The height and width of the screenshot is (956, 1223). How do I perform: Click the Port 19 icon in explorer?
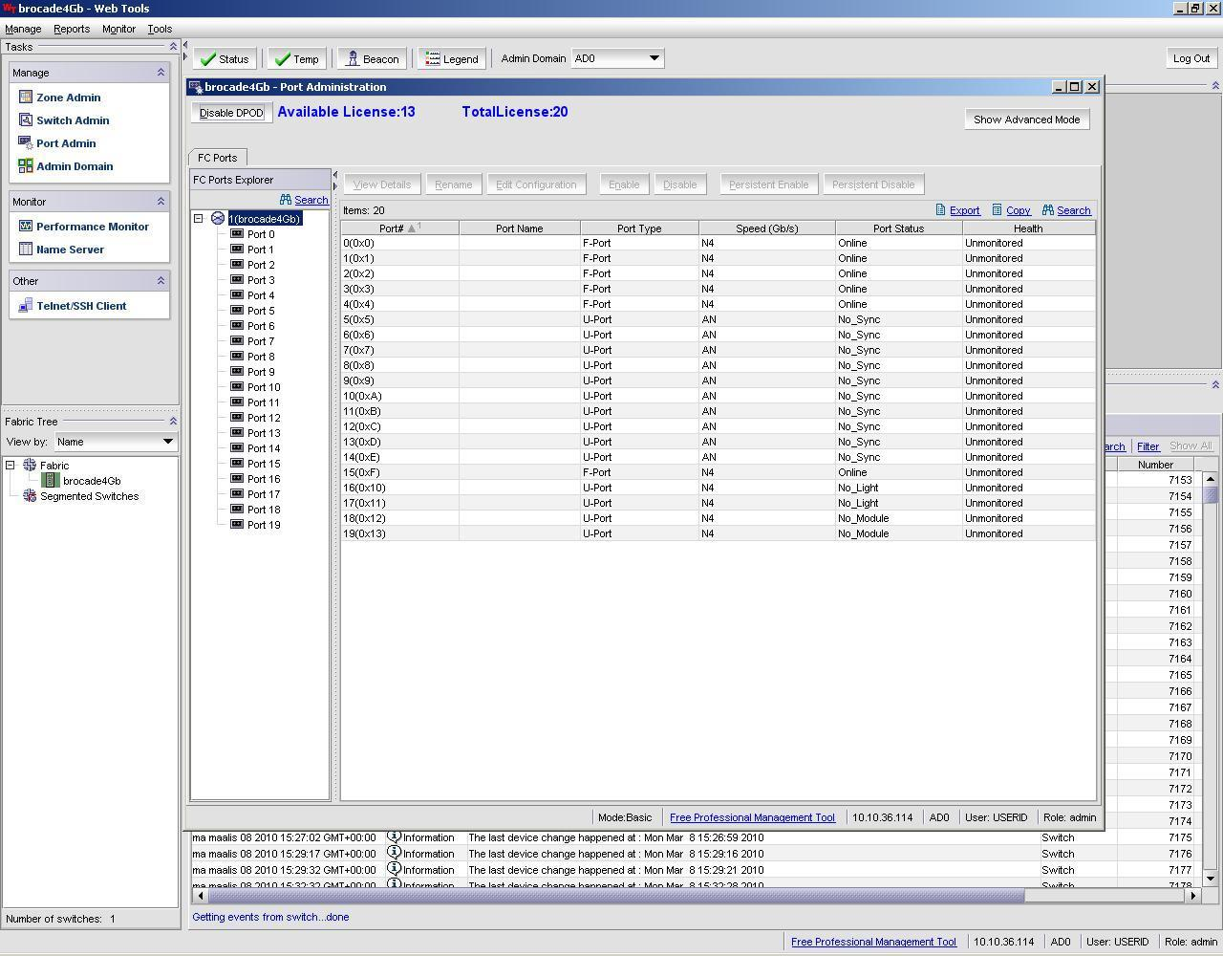237,524
